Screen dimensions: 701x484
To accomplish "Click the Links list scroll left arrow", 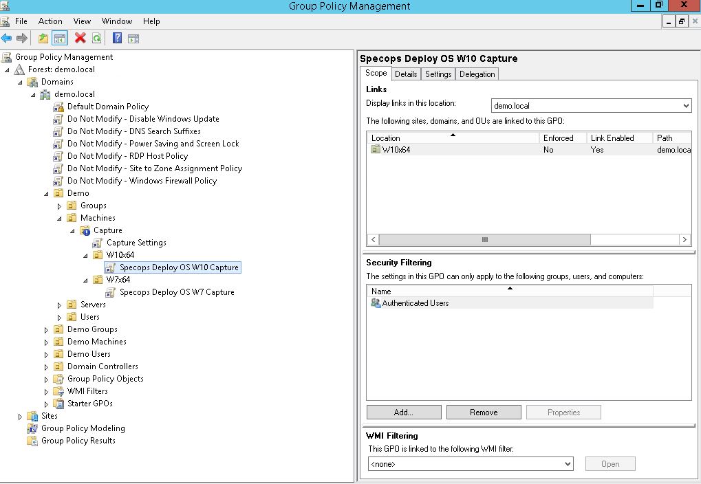I will tap(374, 239).
